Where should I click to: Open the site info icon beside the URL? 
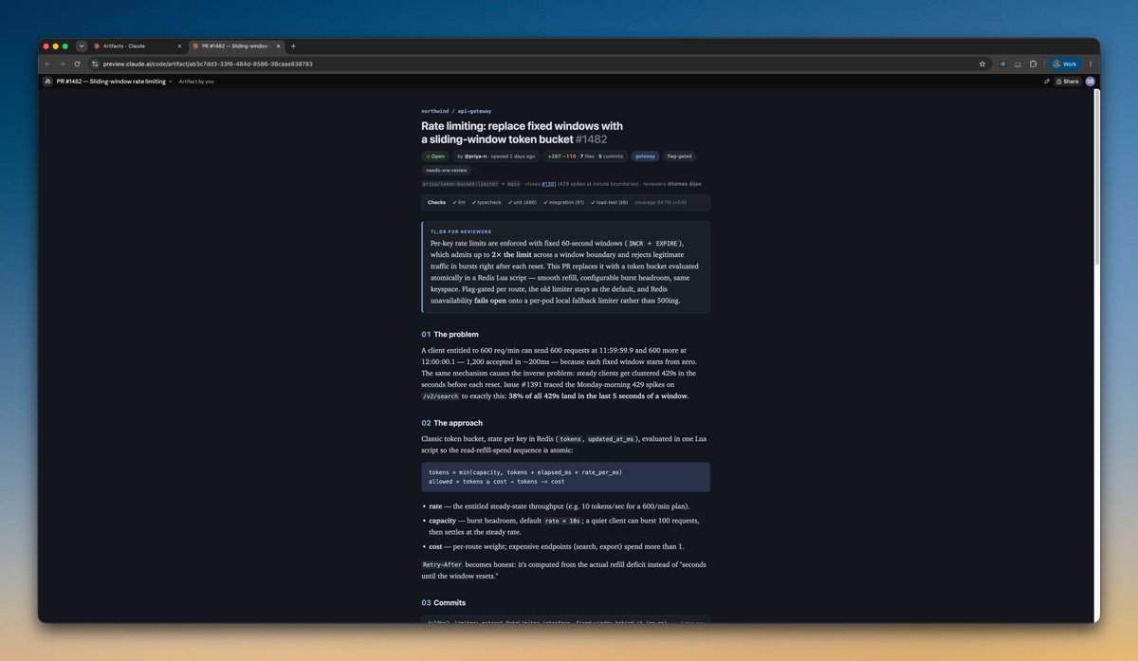[x=95, y=64]
